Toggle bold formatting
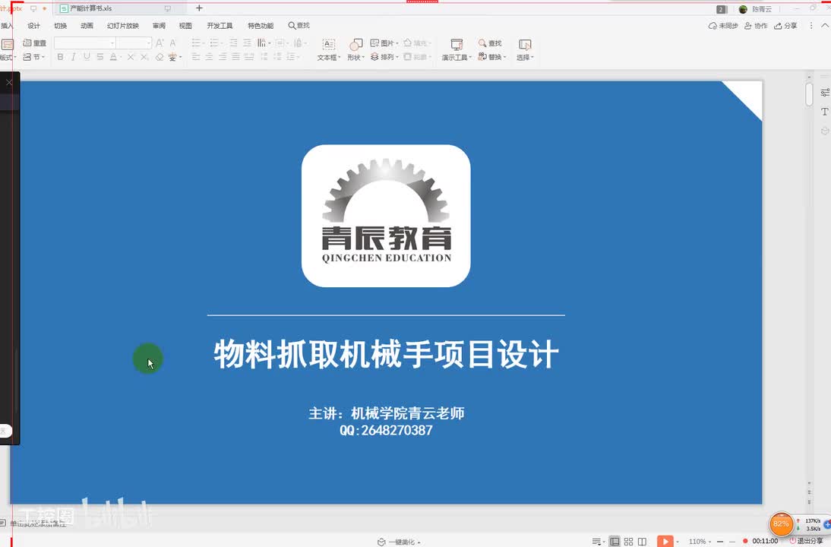This screenshot has height=547, width=831. pos(61,57)
